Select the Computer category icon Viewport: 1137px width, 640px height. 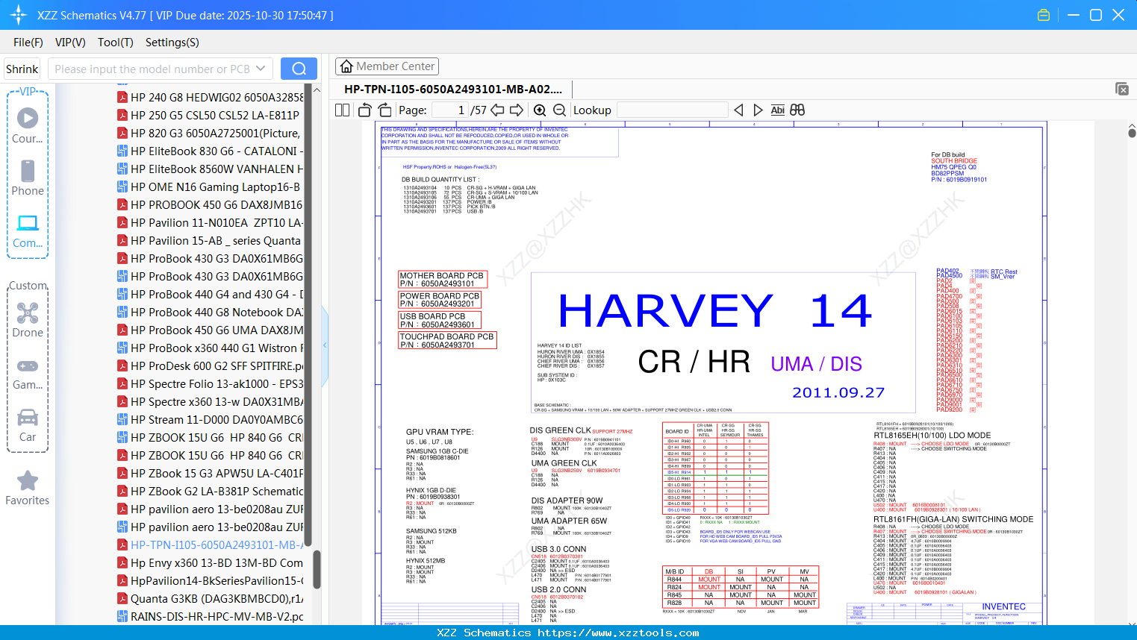pos(28,223)
